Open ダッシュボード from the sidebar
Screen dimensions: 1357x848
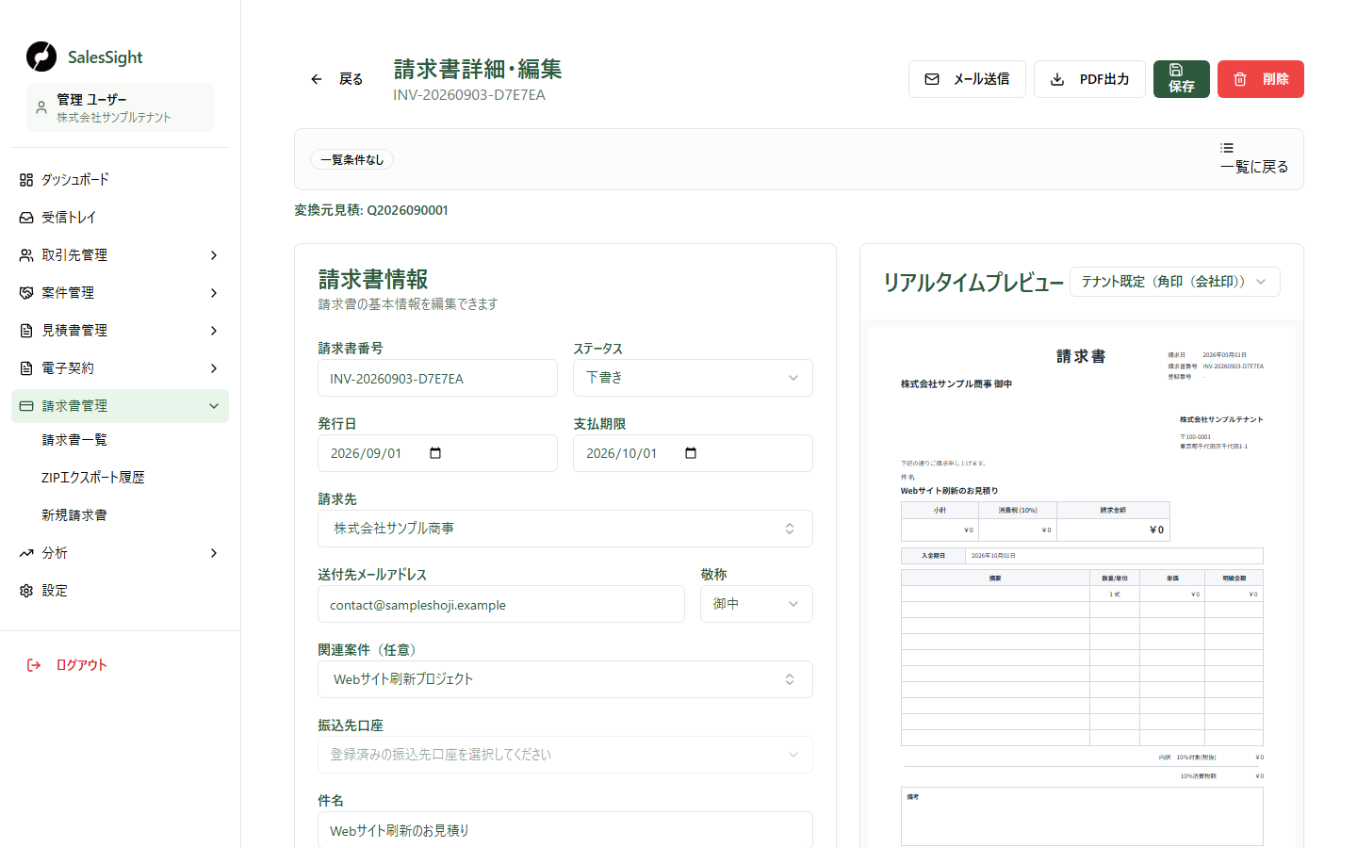pos(120,179)
